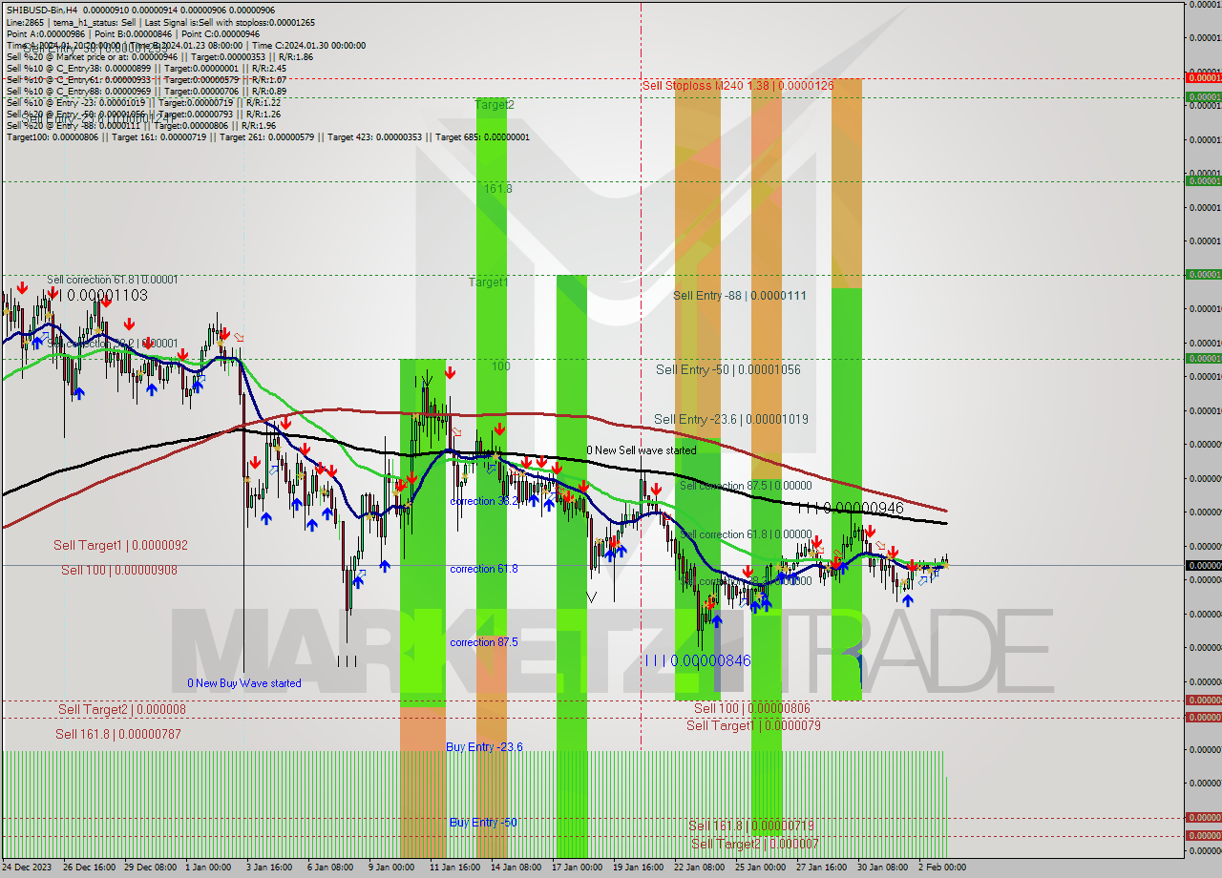This screenshot has width=1222, height=878.
Task: Click the 'Buy Entry -50' label
Action: coord(483,822)
